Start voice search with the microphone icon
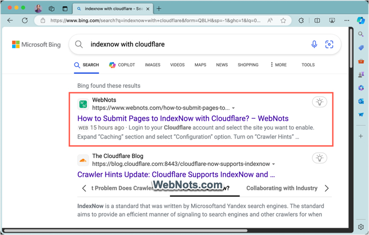Viewport: 369px width, 235px height. 314,44
